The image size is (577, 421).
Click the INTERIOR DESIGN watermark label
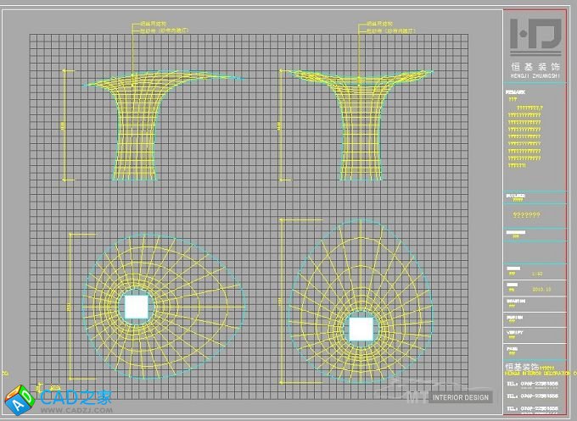coord(461,396)
